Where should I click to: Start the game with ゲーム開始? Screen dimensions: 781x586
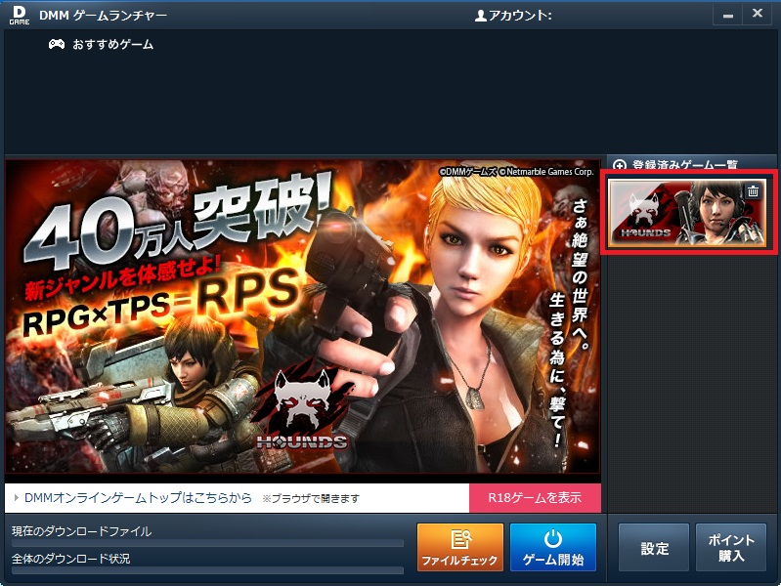pos(553,547)
